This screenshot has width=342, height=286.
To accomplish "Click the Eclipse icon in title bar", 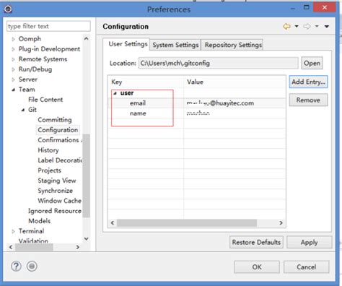I will pos(8,9).
